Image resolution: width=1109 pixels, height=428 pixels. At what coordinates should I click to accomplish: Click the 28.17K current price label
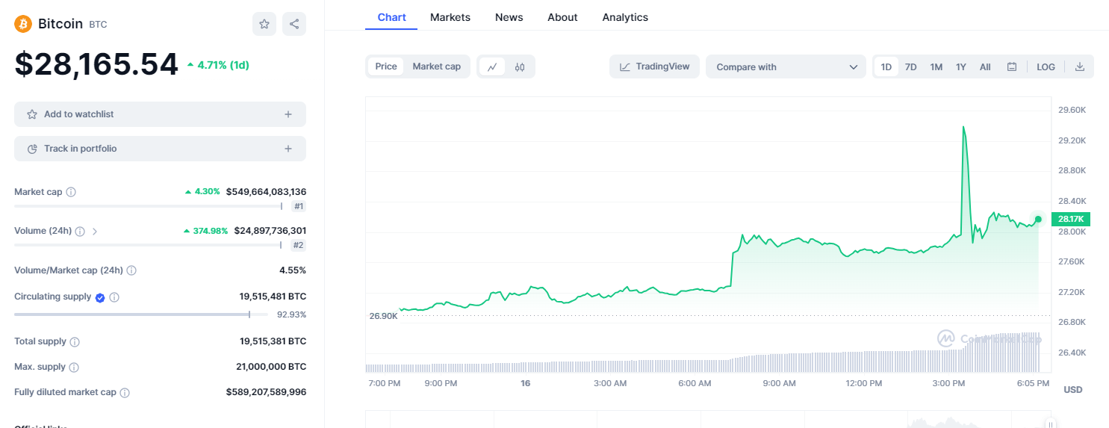[x=1071, y=219]
